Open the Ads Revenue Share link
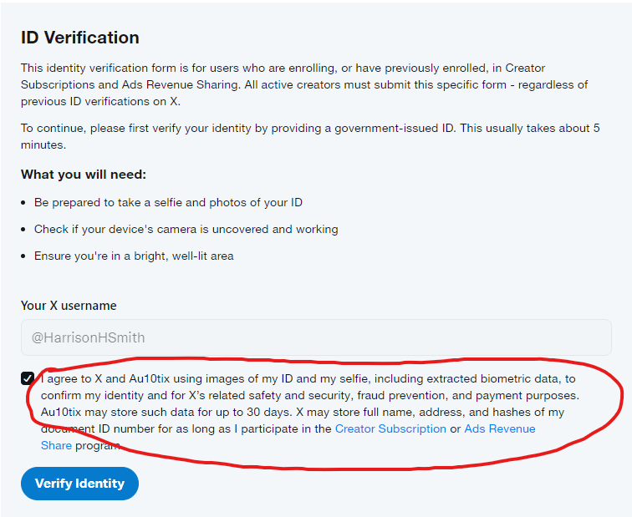 pyautogui.click(x=499, y=428)
